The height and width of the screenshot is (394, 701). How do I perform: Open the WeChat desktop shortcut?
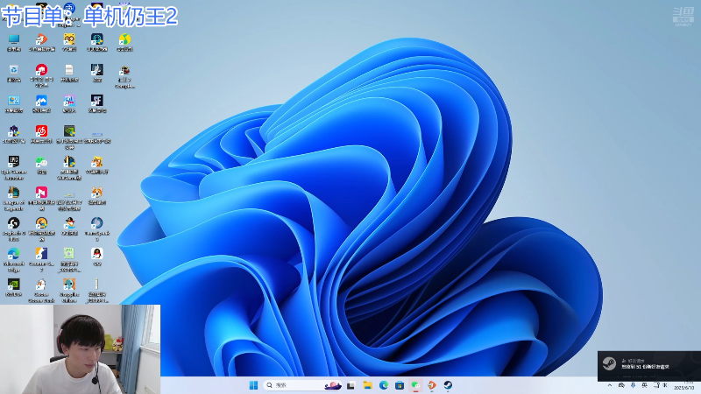pos(41,165)
